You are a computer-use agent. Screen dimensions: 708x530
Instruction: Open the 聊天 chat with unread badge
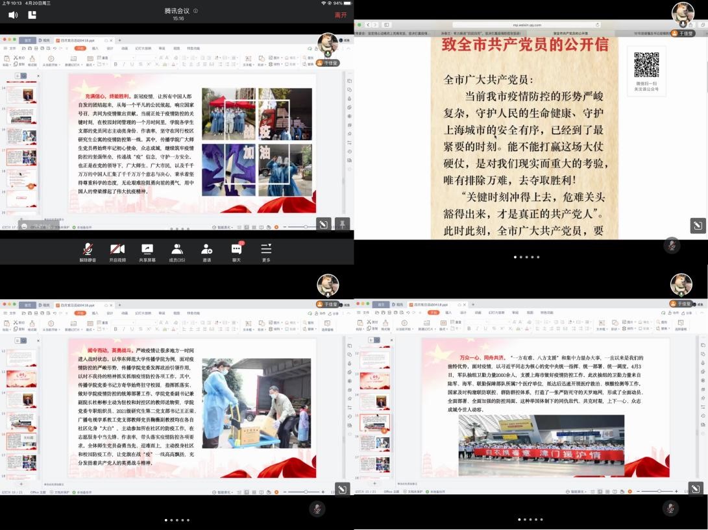pos(236,252)
